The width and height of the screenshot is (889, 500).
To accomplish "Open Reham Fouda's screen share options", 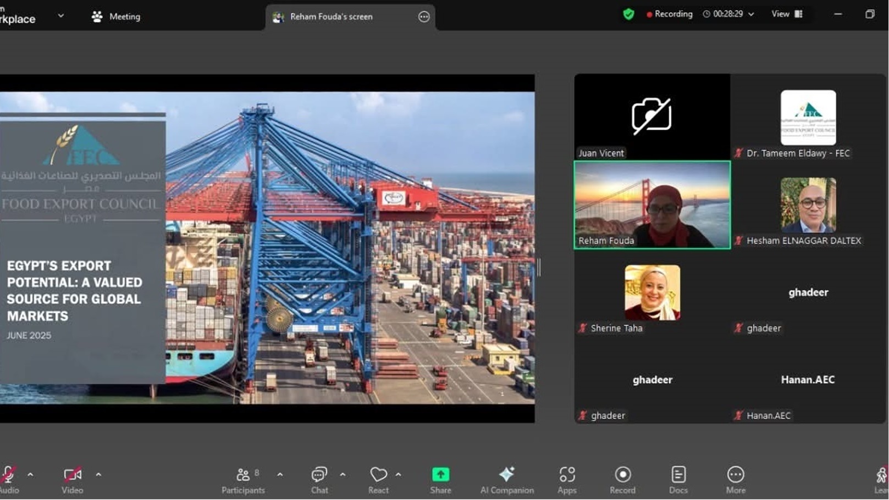I will tap(423, 17).
